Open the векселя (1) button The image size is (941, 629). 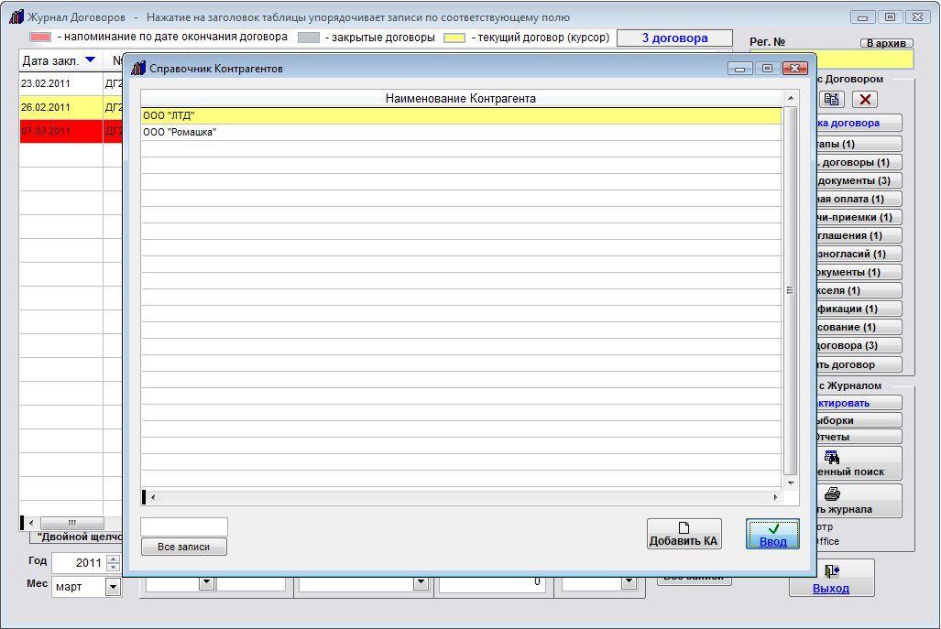tap(859, 290)
